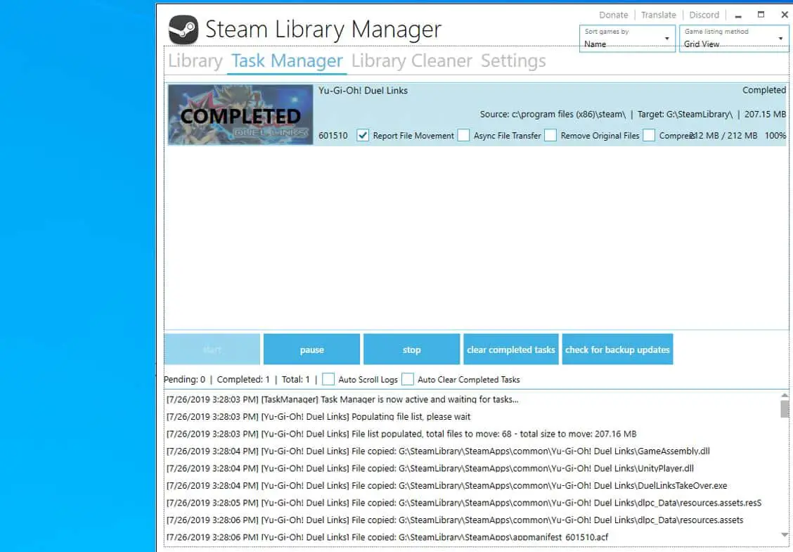
Task: Click Pending: 0 status text
Action: [x=185, y=379]
